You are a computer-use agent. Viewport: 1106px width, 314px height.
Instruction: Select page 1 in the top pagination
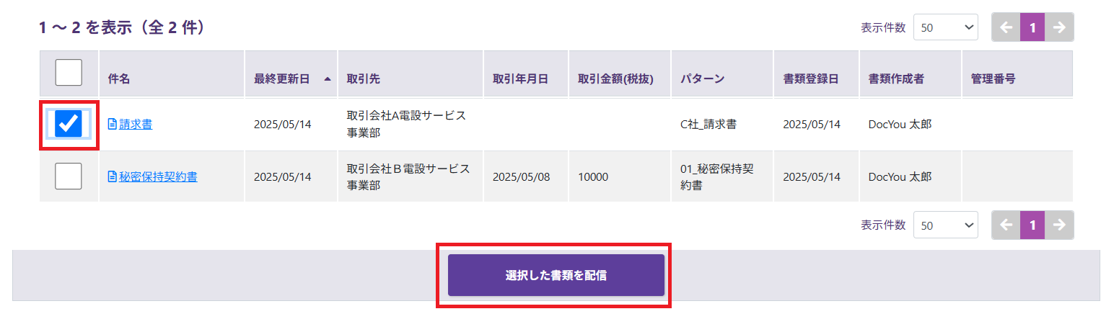[1032, 27]
